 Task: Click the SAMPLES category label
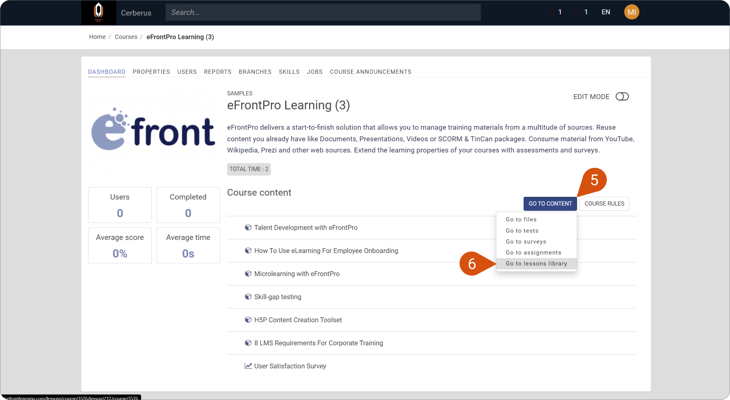[239, 94]
